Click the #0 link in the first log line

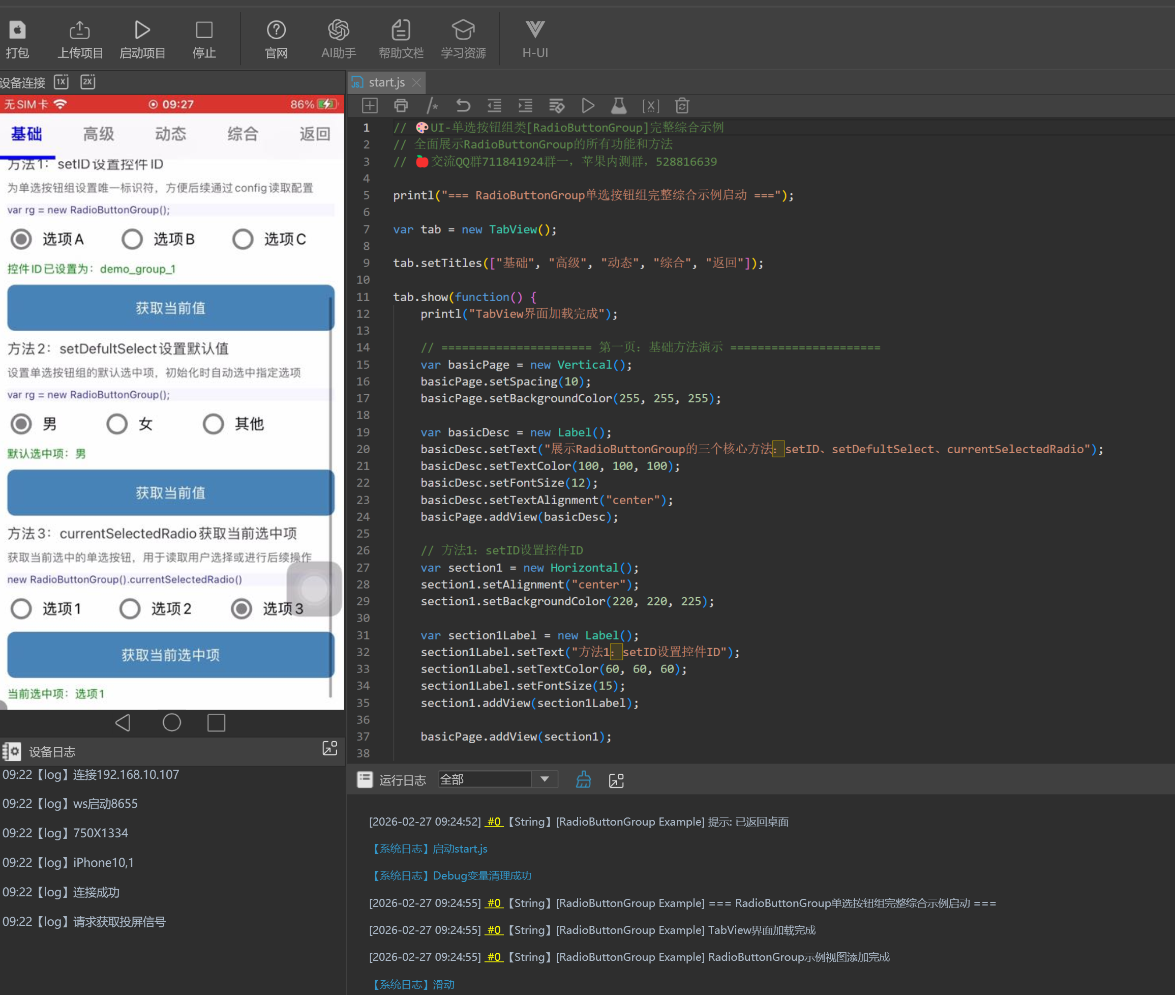tap(494, 822)
